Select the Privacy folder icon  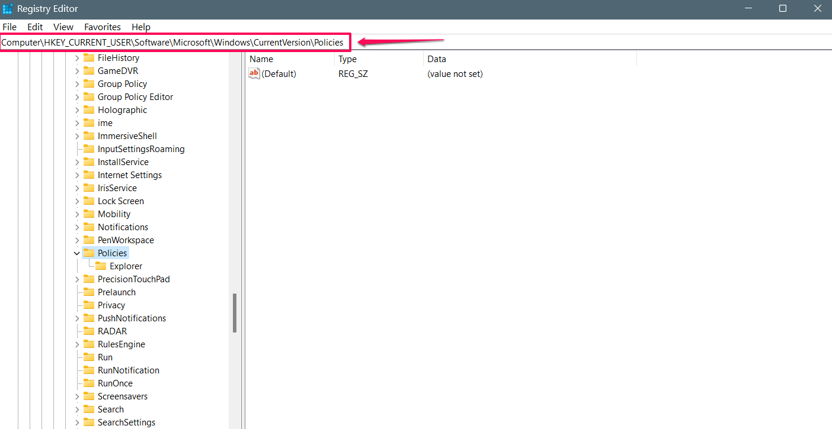(89, 305)
